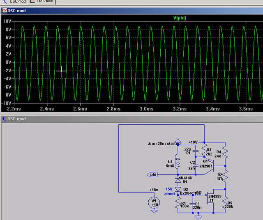
Task: Select the C1 .22µ capacitor symbol
Action: (x=196, y=151)
